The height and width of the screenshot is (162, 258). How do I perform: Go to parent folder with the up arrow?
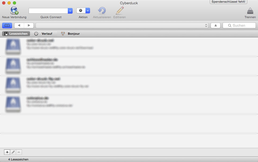point(216,25)
